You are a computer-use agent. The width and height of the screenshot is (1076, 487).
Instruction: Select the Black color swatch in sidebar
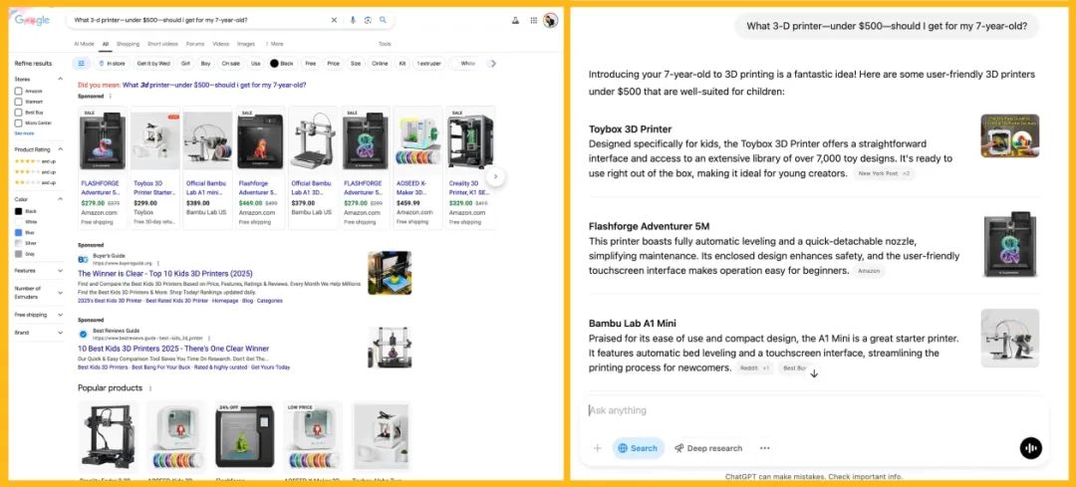(19, 211)
